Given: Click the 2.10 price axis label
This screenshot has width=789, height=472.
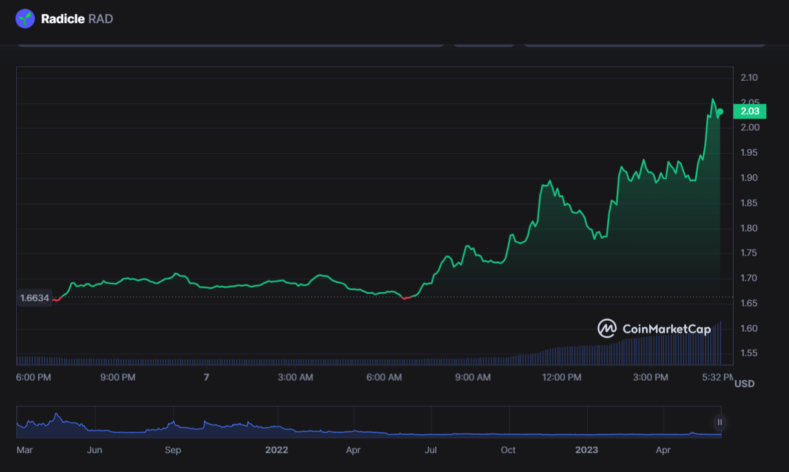Looking at the screenshot, I should click(x=749, y=78).
